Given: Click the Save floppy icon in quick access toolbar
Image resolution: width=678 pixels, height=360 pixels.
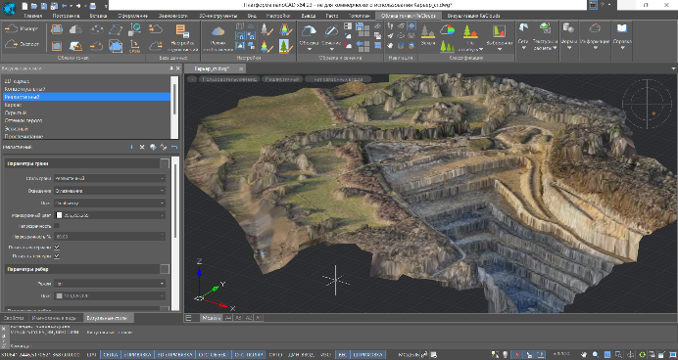Looking at the screenshot, I should tap(44, 6).
